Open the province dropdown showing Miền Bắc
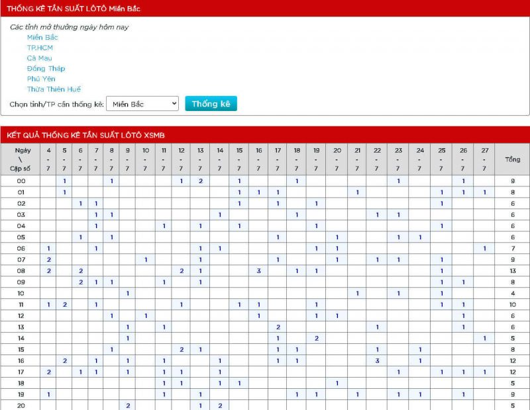The image size is (530, 410). (x=142, y=104)
